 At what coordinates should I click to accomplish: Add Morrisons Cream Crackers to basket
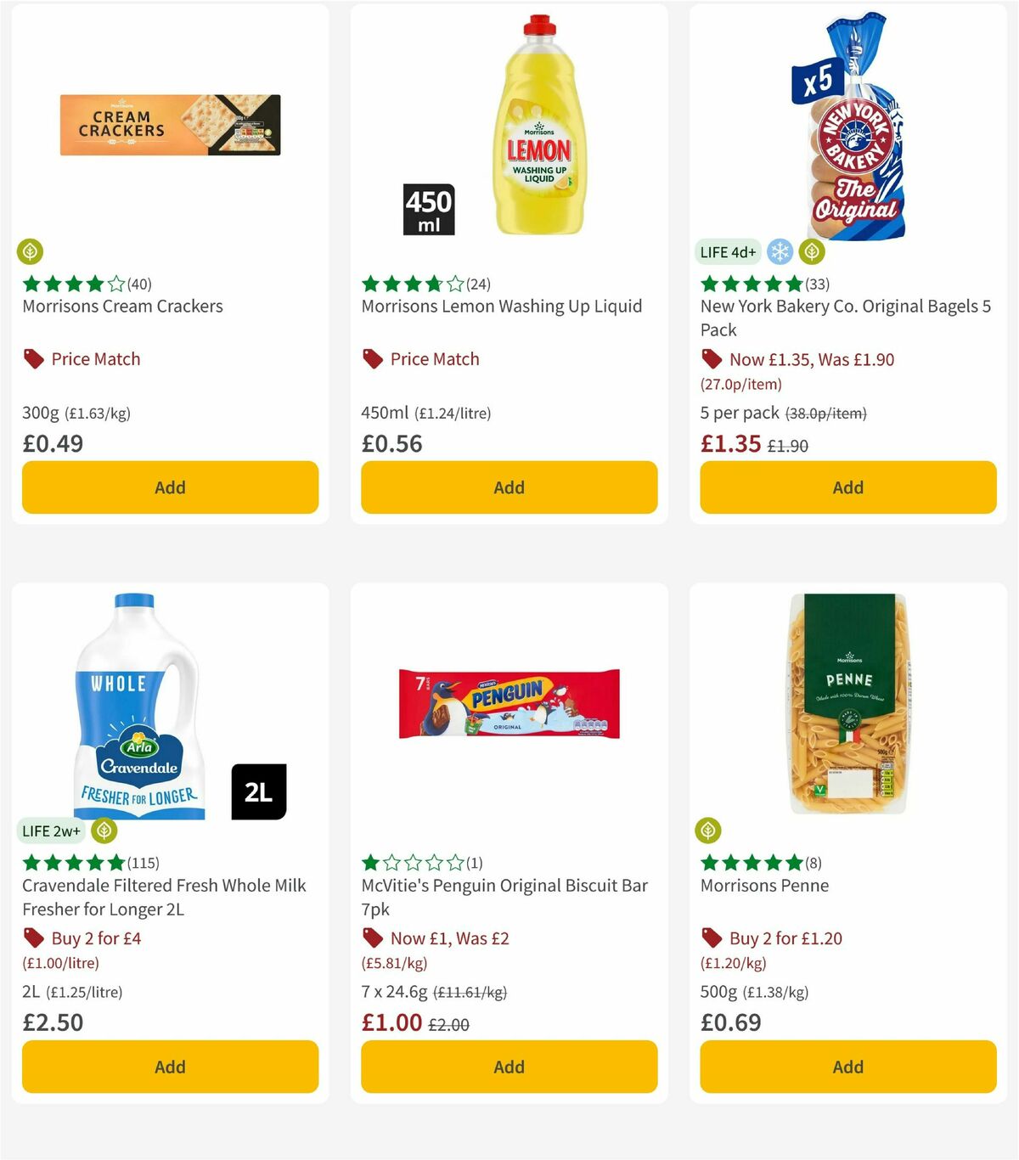[x=169, y=487]
